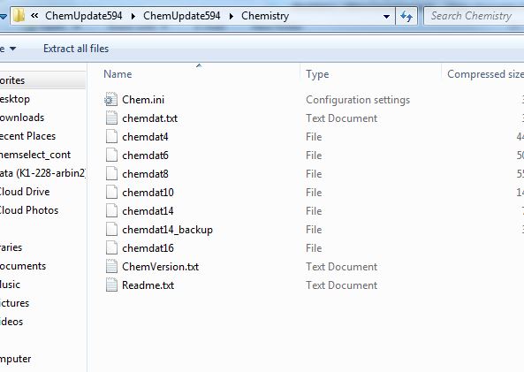This screenshot has width=524, height=372.
Task: Select the Chem.ini file name
Action: (143, 100)
